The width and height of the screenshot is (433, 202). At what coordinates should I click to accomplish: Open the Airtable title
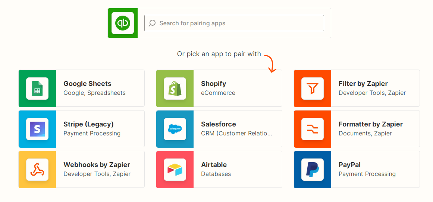[x=214, y=164]
